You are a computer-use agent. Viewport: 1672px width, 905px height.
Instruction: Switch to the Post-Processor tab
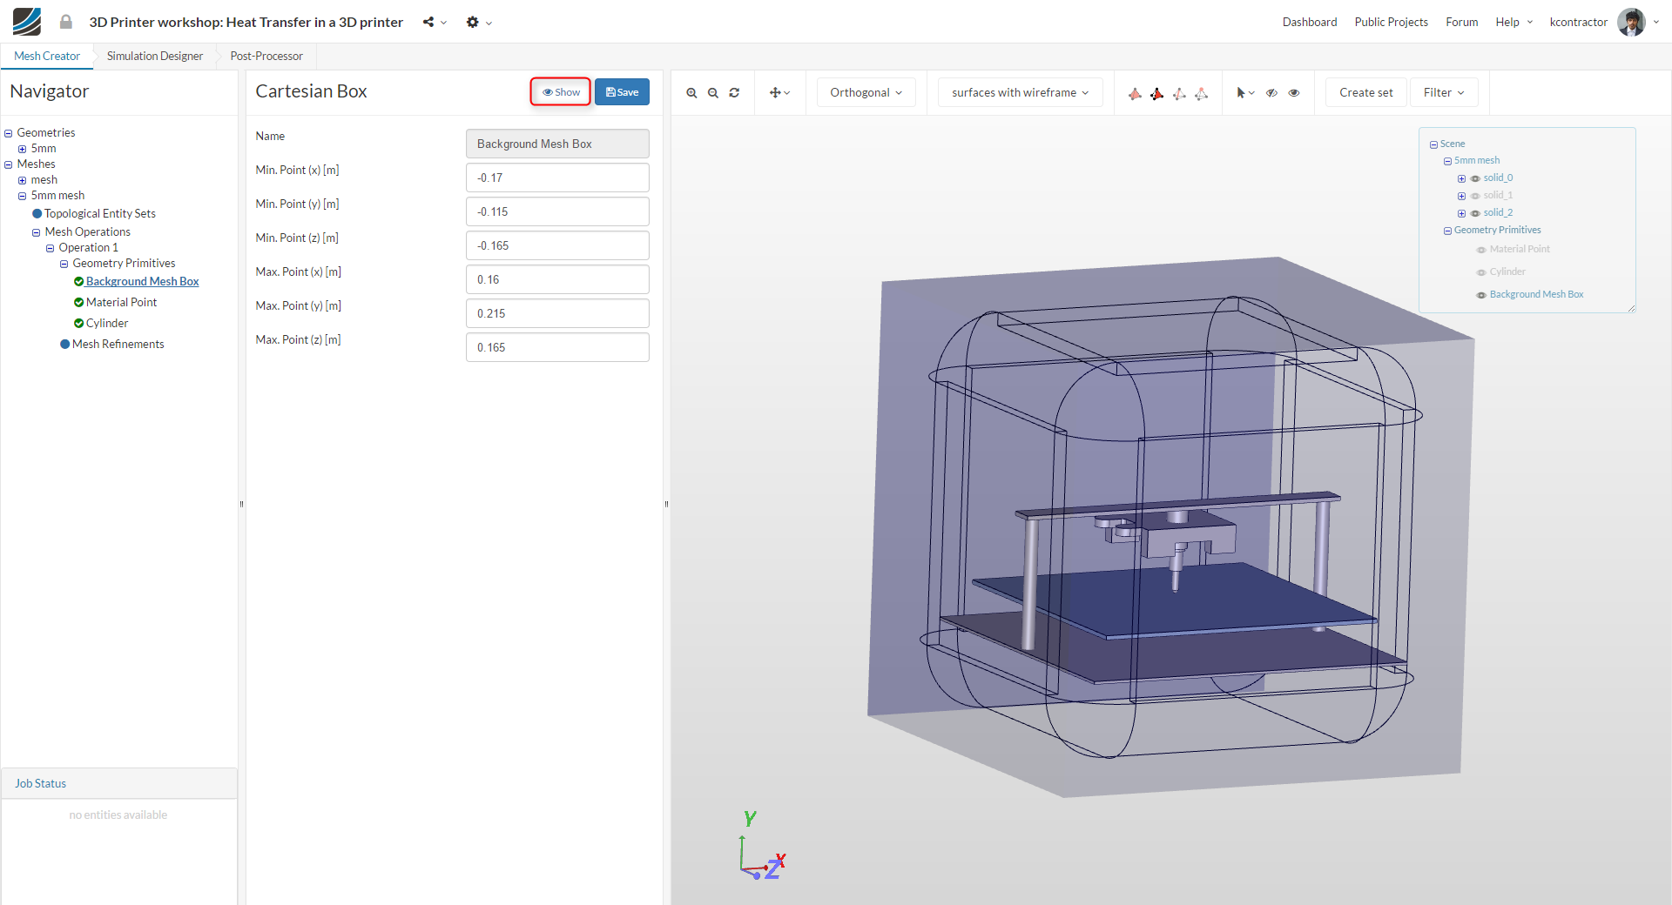click(266, 57)
